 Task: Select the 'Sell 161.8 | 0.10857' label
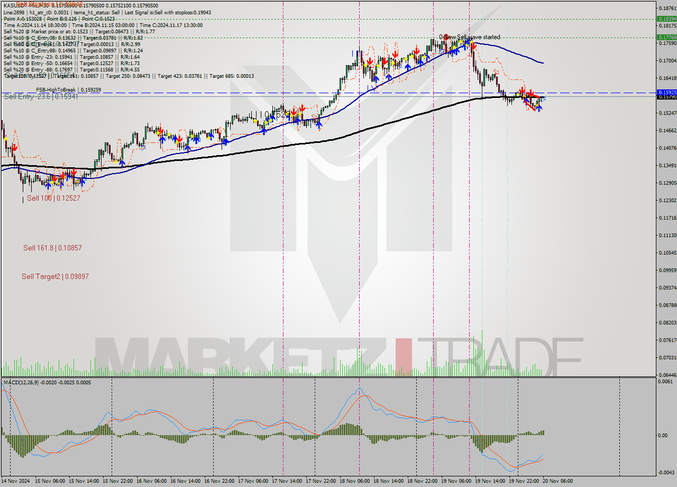click(x=52, y=248)
